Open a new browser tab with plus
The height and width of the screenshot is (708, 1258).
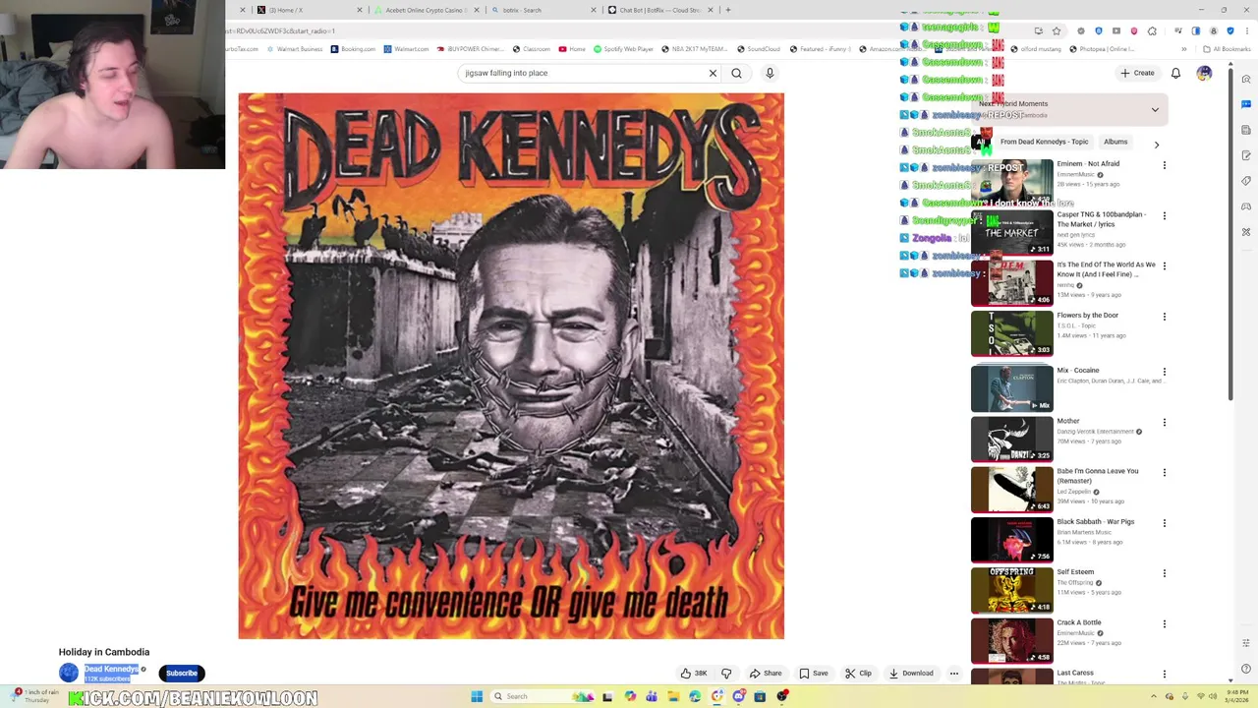pos(728,10)
